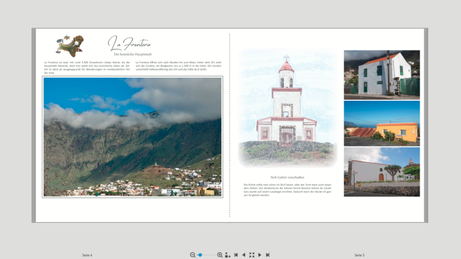This screenshot has height=259, width=461.
Task: Select the left column intro text block
Action: (87, 68)
